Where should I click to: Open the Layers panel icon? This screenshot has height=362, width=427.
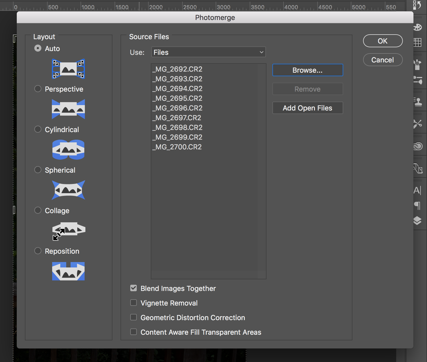tap(418, 221)
